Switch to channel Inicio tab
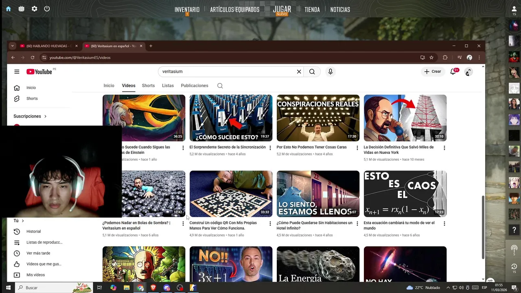521x293 pixels. click(x=109, y=85)
